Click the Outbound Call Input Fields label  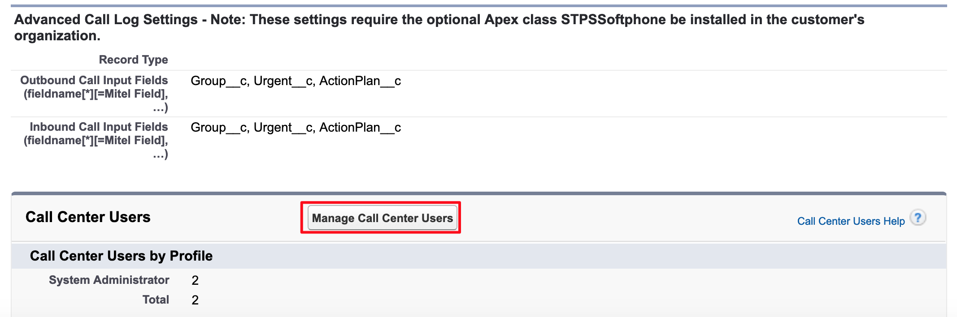(x=94, y=81)
